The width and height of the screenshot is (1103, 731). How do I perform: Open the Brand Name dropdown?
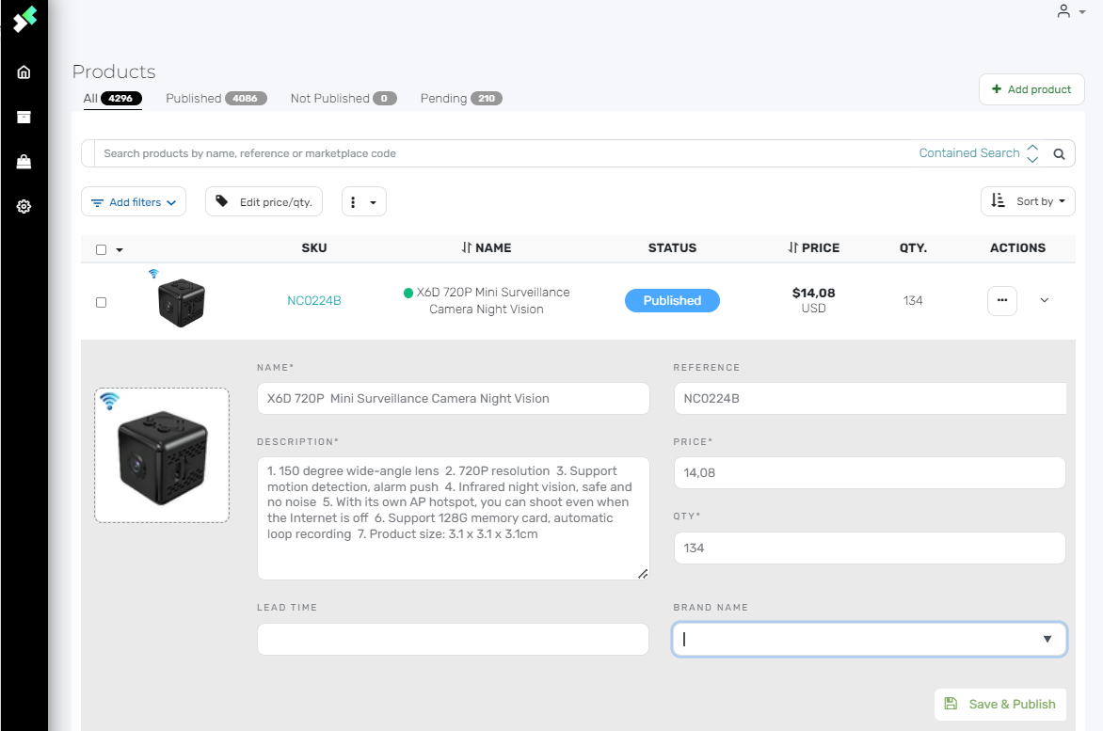click(x=869, y=639)
